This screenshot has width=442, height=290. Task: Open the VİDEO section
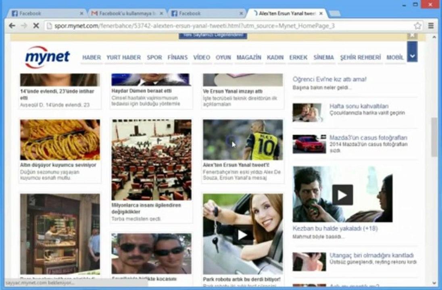[202, 58]
